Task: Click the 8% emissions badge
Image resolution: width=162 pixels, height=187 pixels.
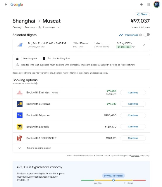Action: pyautogui.click(x=124, y=47)
